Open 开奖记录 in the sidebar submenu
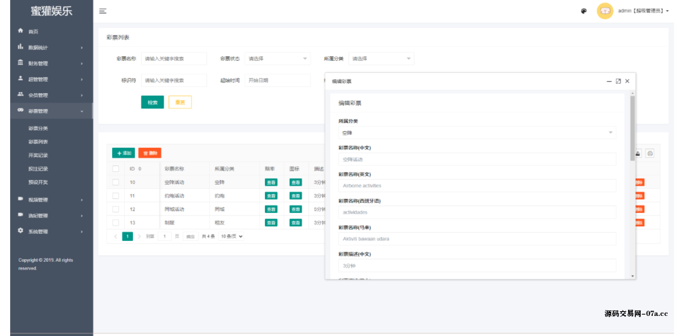The height and width of the screenshot is (336, 687). pos(38,155)
